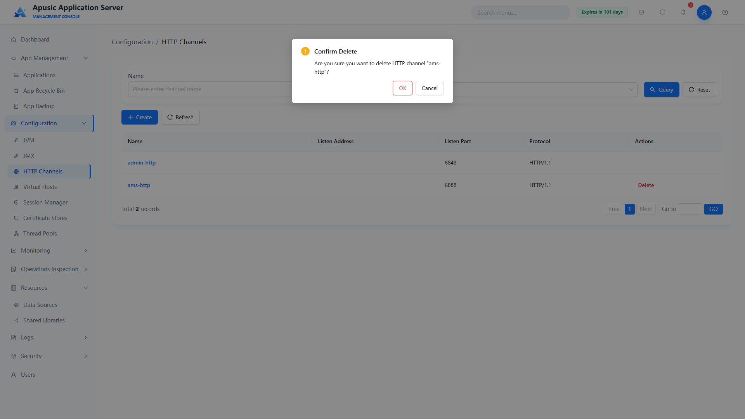Click the Reset button
This screenshot has height=419, width=745.
pyautogui.click(x=699, y=90)
